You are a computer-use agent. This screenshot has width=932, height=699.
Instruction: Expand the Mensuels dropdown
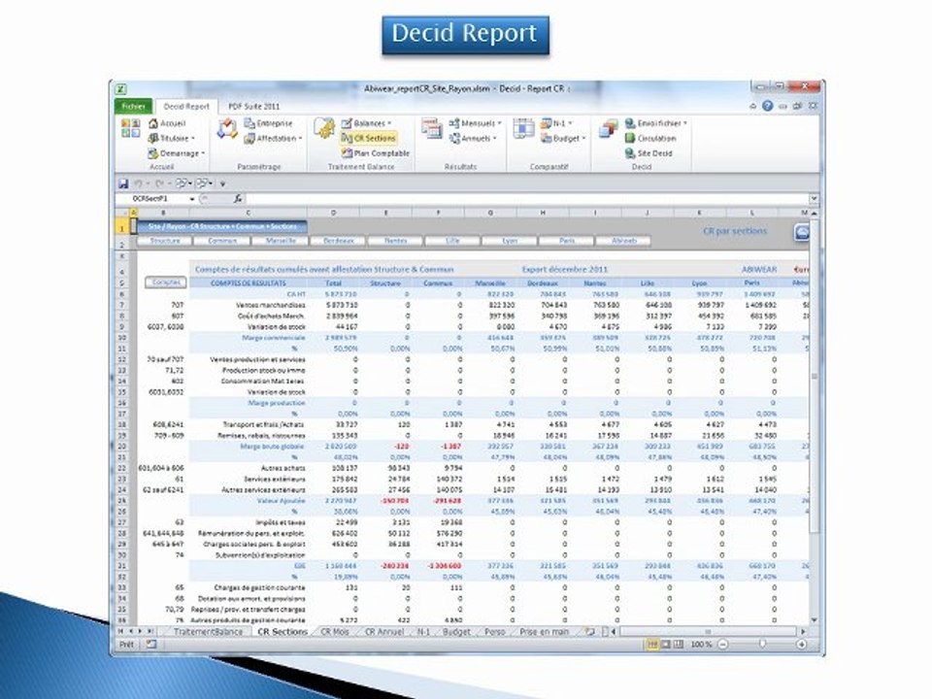click(x=475, y=123)
